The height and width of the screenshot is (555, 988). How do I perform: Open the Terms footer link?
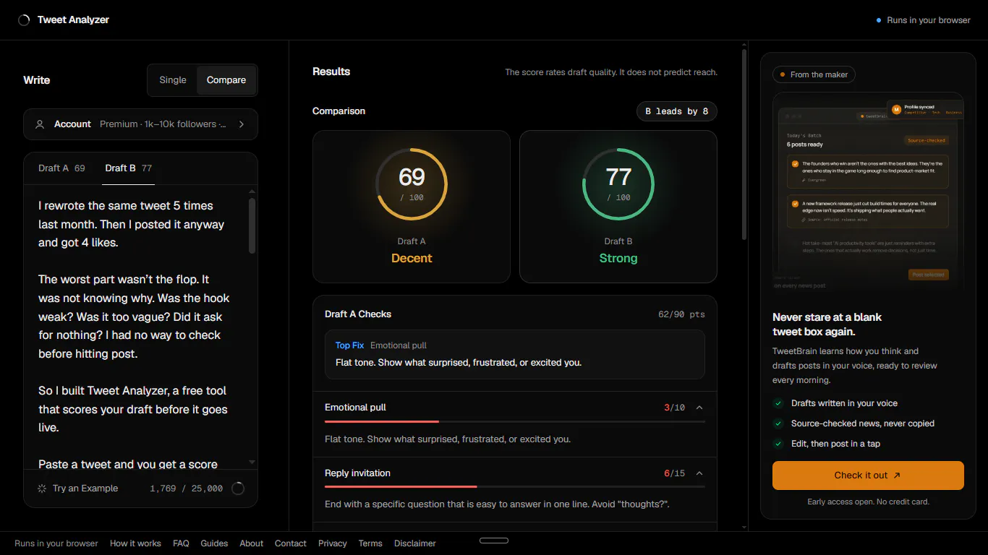[x=370, y=543]
